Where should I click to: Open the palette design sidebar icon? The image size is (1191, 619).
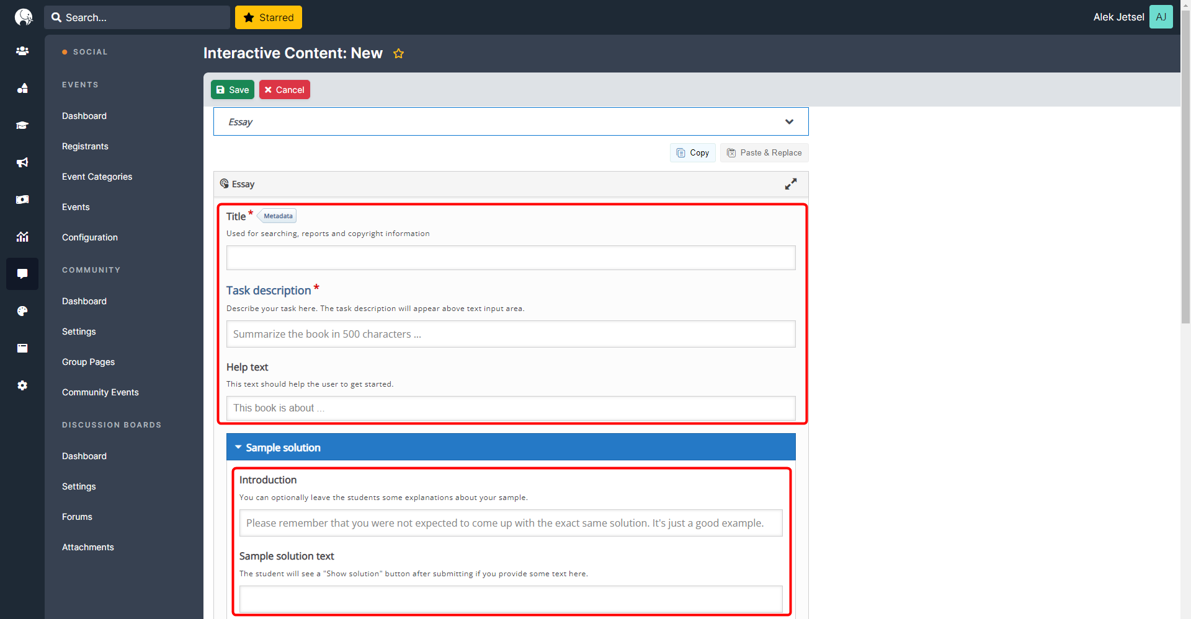(x=22, y=311)
